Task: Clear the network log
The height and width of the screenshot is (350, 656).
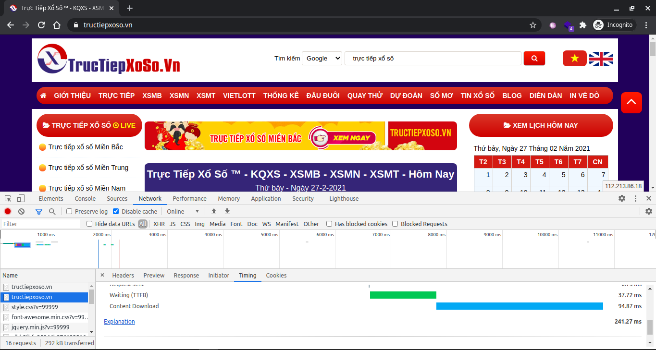Action: click(x=21, y=211)
